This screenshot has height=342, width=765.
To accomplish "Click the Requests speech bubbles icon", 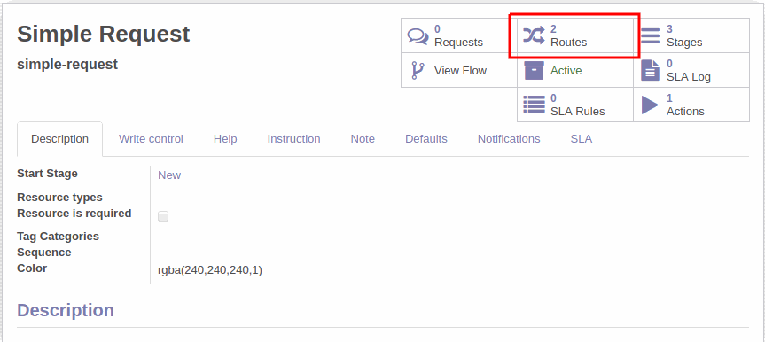I will [418, 36].
